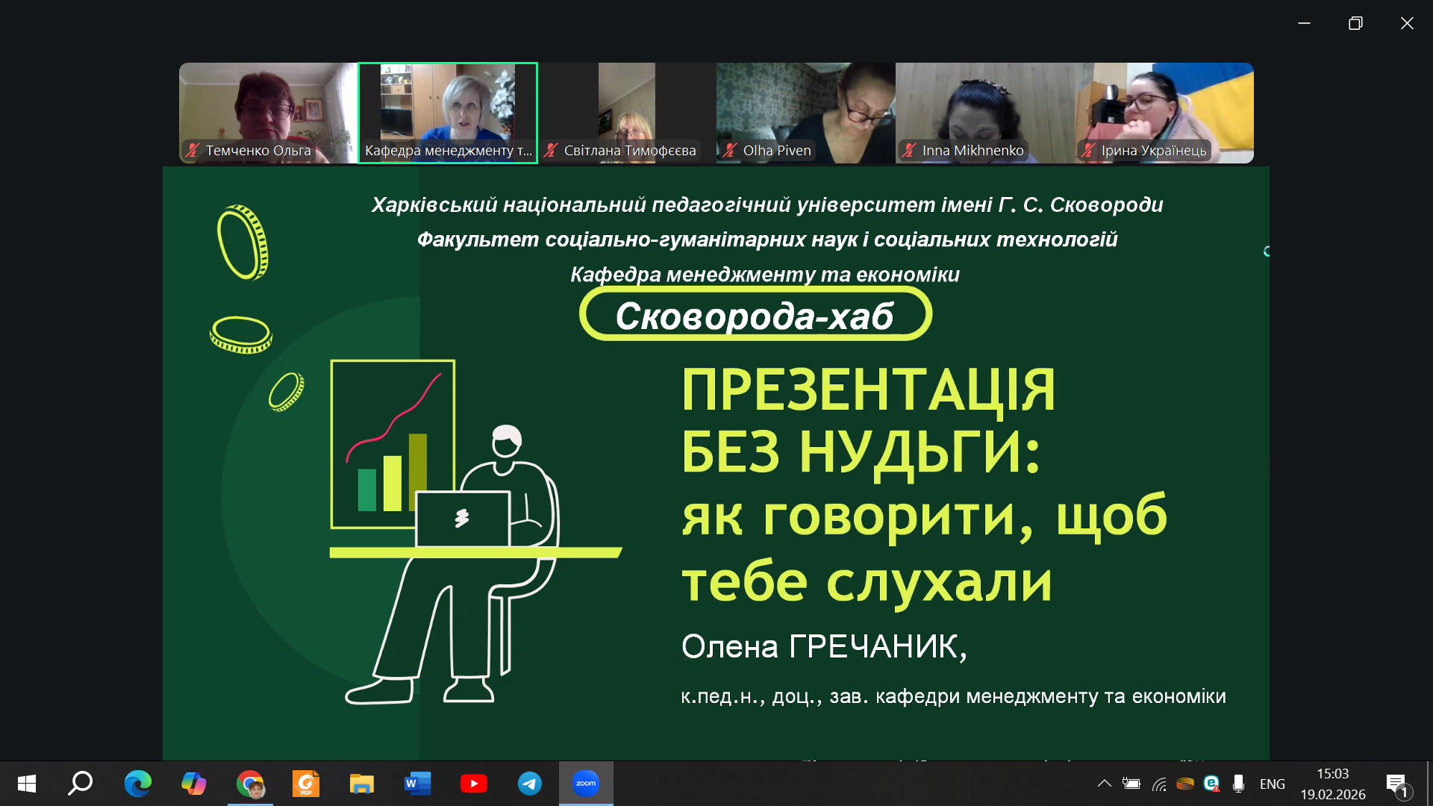Open the notifications action center
The image size is (1433, 806).
[x=1396, y=784]
